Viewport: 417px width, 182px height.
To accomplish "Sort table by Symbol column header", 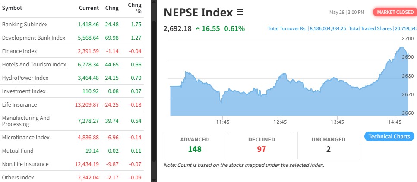I will [12, 8].
